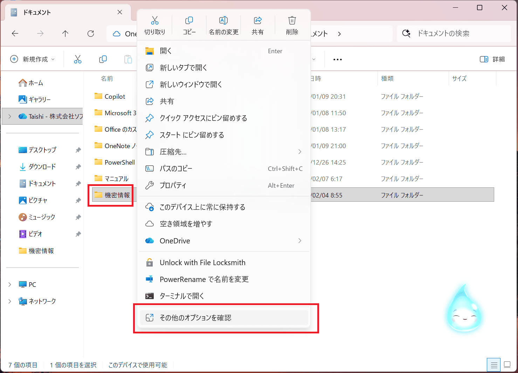Choose 新しいタブで開く
The image size is (518, 373).
[224, 68]
